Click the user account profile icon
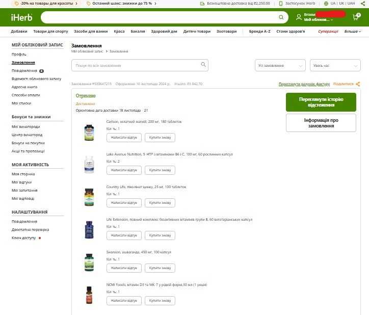This screenshot has height=315, width=369. click(299, 17)
